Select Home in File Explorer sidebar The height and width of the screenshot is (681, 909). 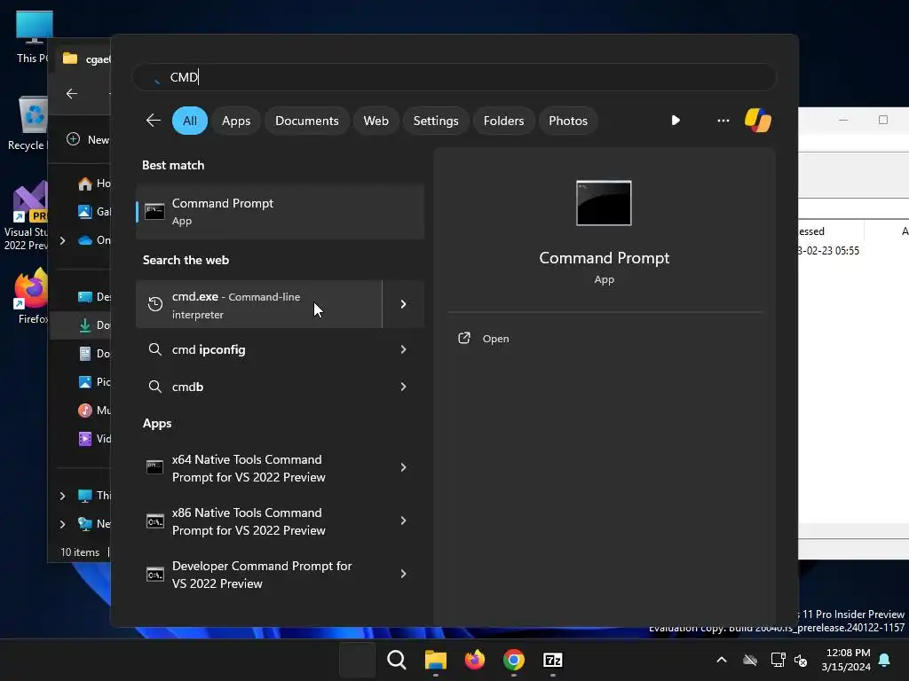pos(92,184)
